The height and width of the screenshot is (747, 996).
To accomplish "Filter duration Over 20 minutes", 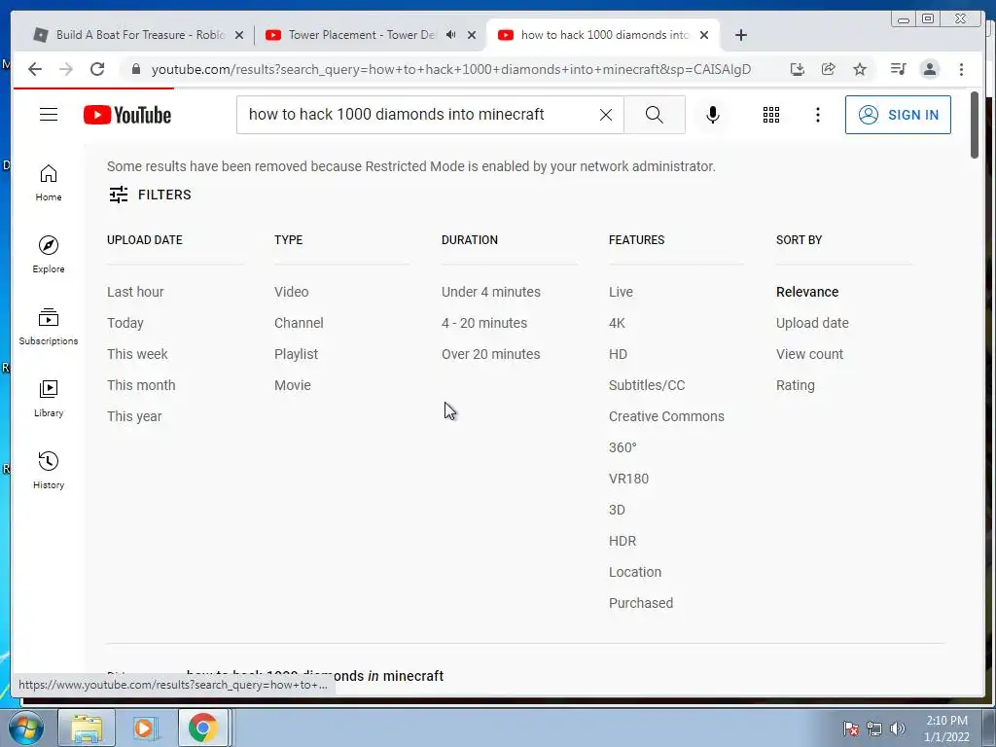I will [491, 354].
